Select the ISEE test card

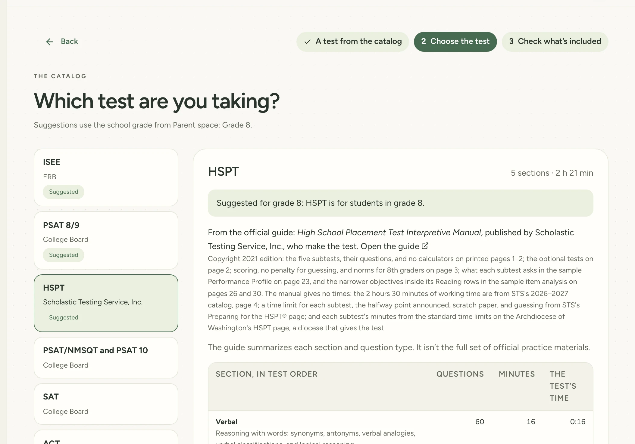(x=106, y=177)
